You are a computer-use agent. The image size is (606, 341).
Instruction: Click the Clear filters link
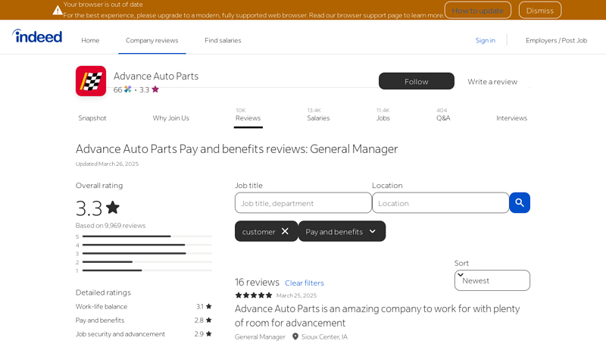click(x=305, y=283)
